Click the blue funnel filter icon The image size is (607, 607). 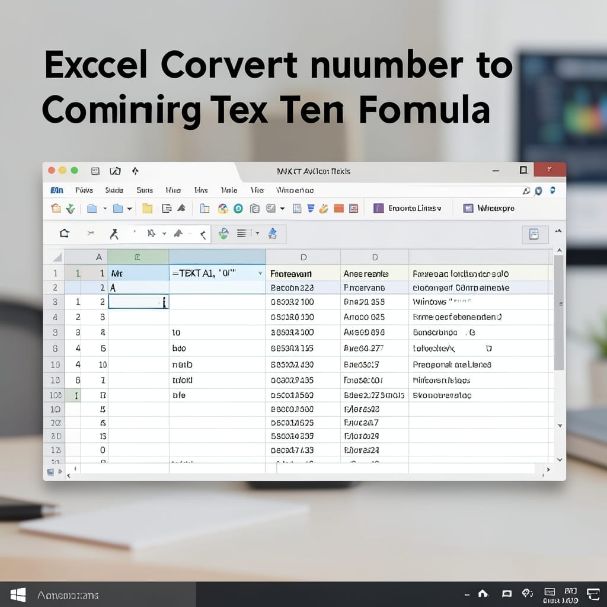(x=311, y=208)
